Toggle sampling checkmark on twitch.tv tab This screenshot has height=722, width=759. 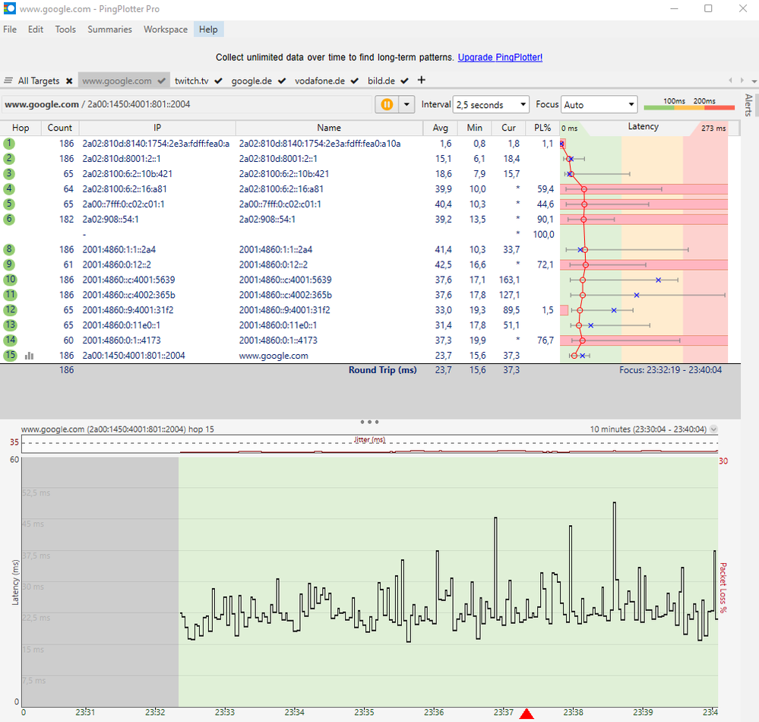point(218,80)
